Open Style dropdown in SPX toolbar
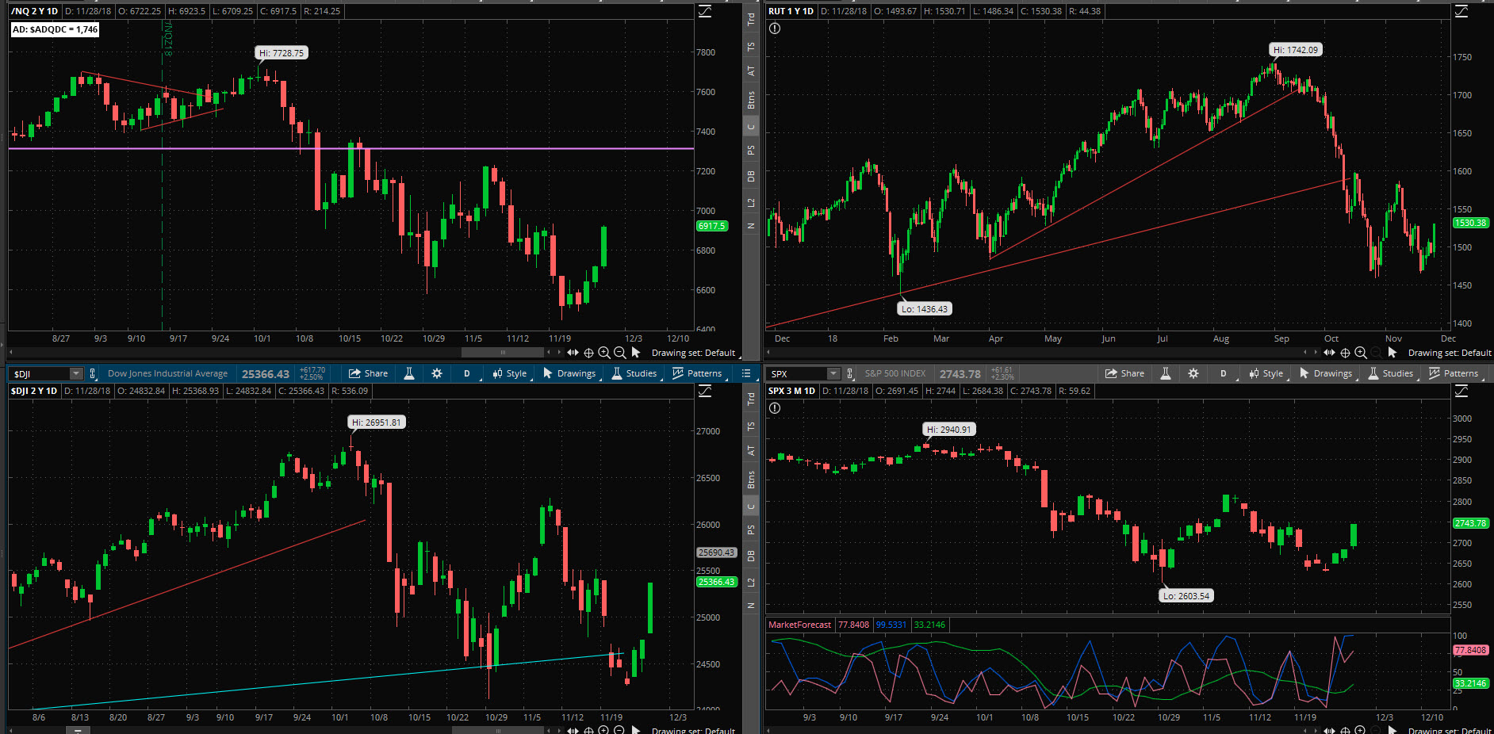1494x734 pixels. pyautogui.click(x=1266, y=373)
